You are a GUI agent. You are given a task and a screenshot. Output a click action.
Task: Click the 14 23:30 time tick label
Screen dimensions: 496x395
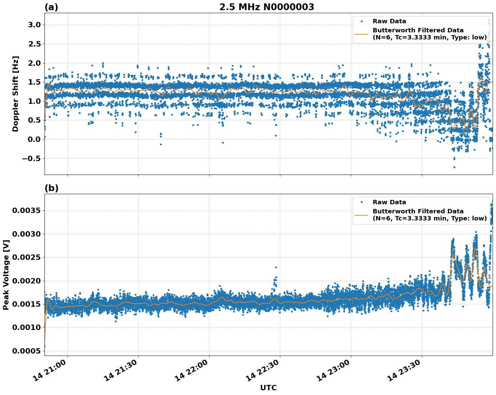(x=404, y=370)
